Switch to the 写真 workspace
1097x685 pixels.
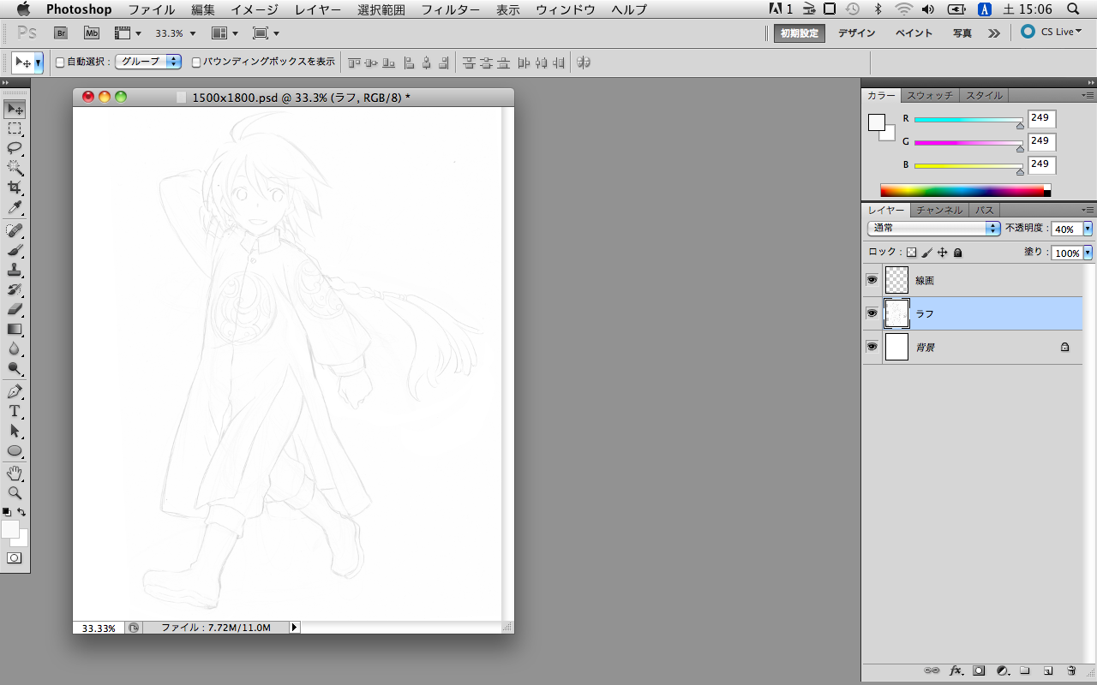(x=962, y=33)
